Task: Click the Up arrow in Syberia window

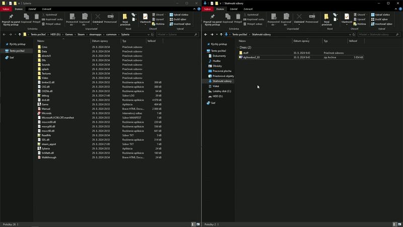Action: pyautogui.click(x=20, y=34)
